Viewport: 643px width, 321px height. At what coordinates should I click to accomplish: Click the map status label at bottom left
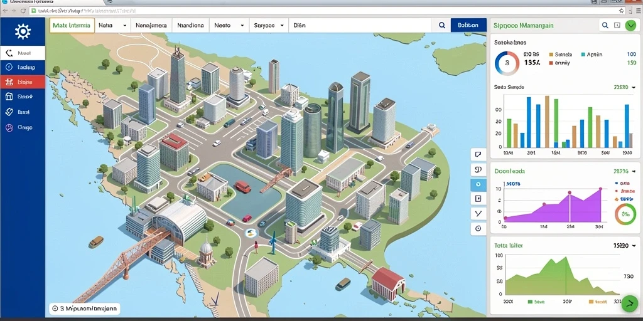85,308
